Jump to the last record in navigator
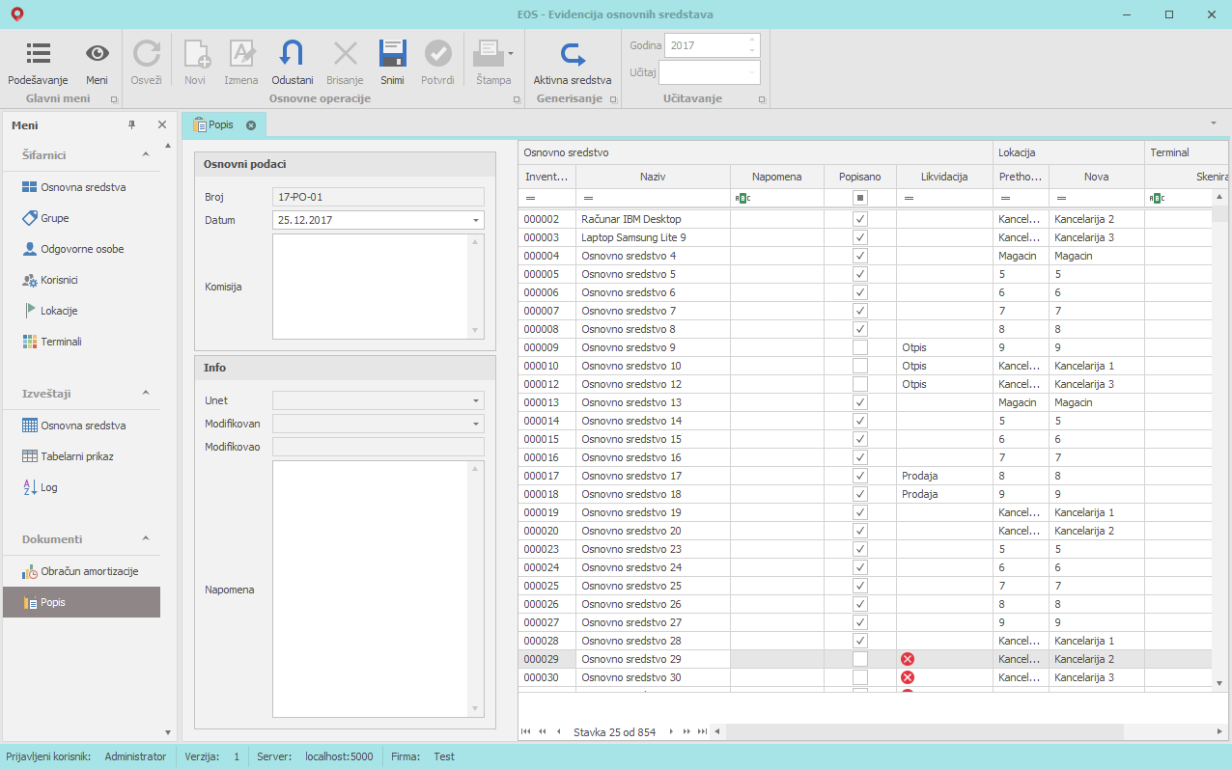This screenshot has width=1232, height=769. [702, 732]
